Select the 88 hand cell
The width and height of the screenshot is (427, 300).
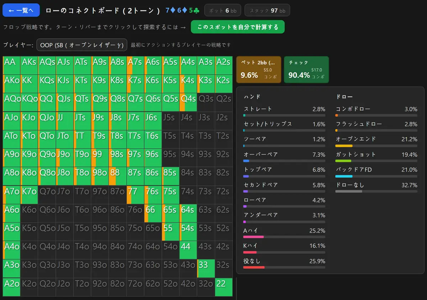click(x=118, y=176)
